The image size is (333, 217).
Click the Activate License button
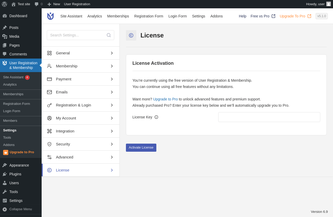pyautogui.click(x=141, y=148)
